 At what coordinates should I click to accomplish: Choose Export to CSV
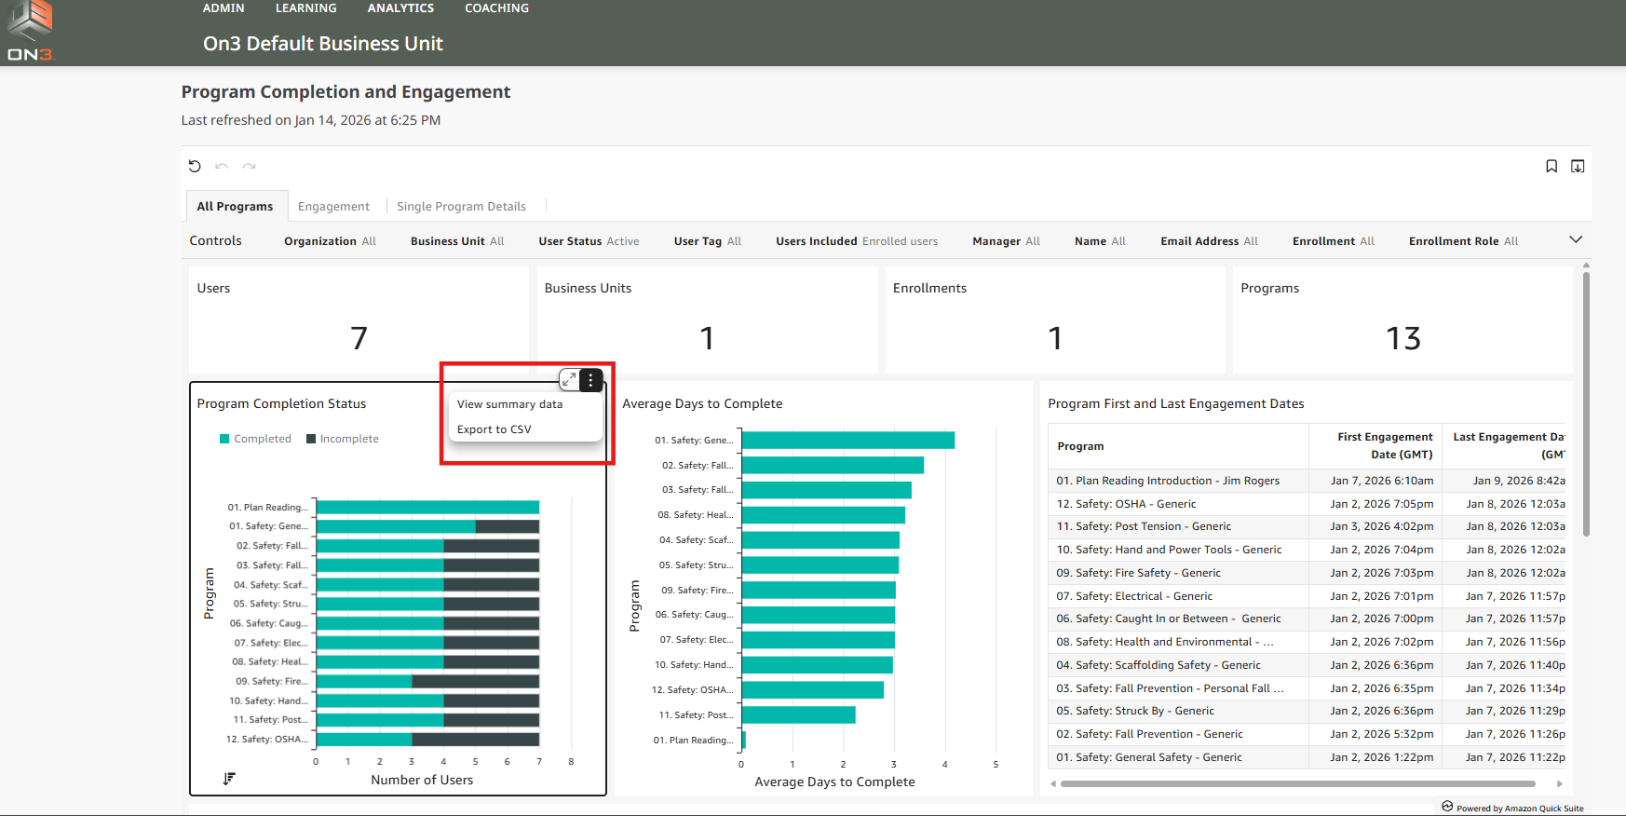point(494,429)
